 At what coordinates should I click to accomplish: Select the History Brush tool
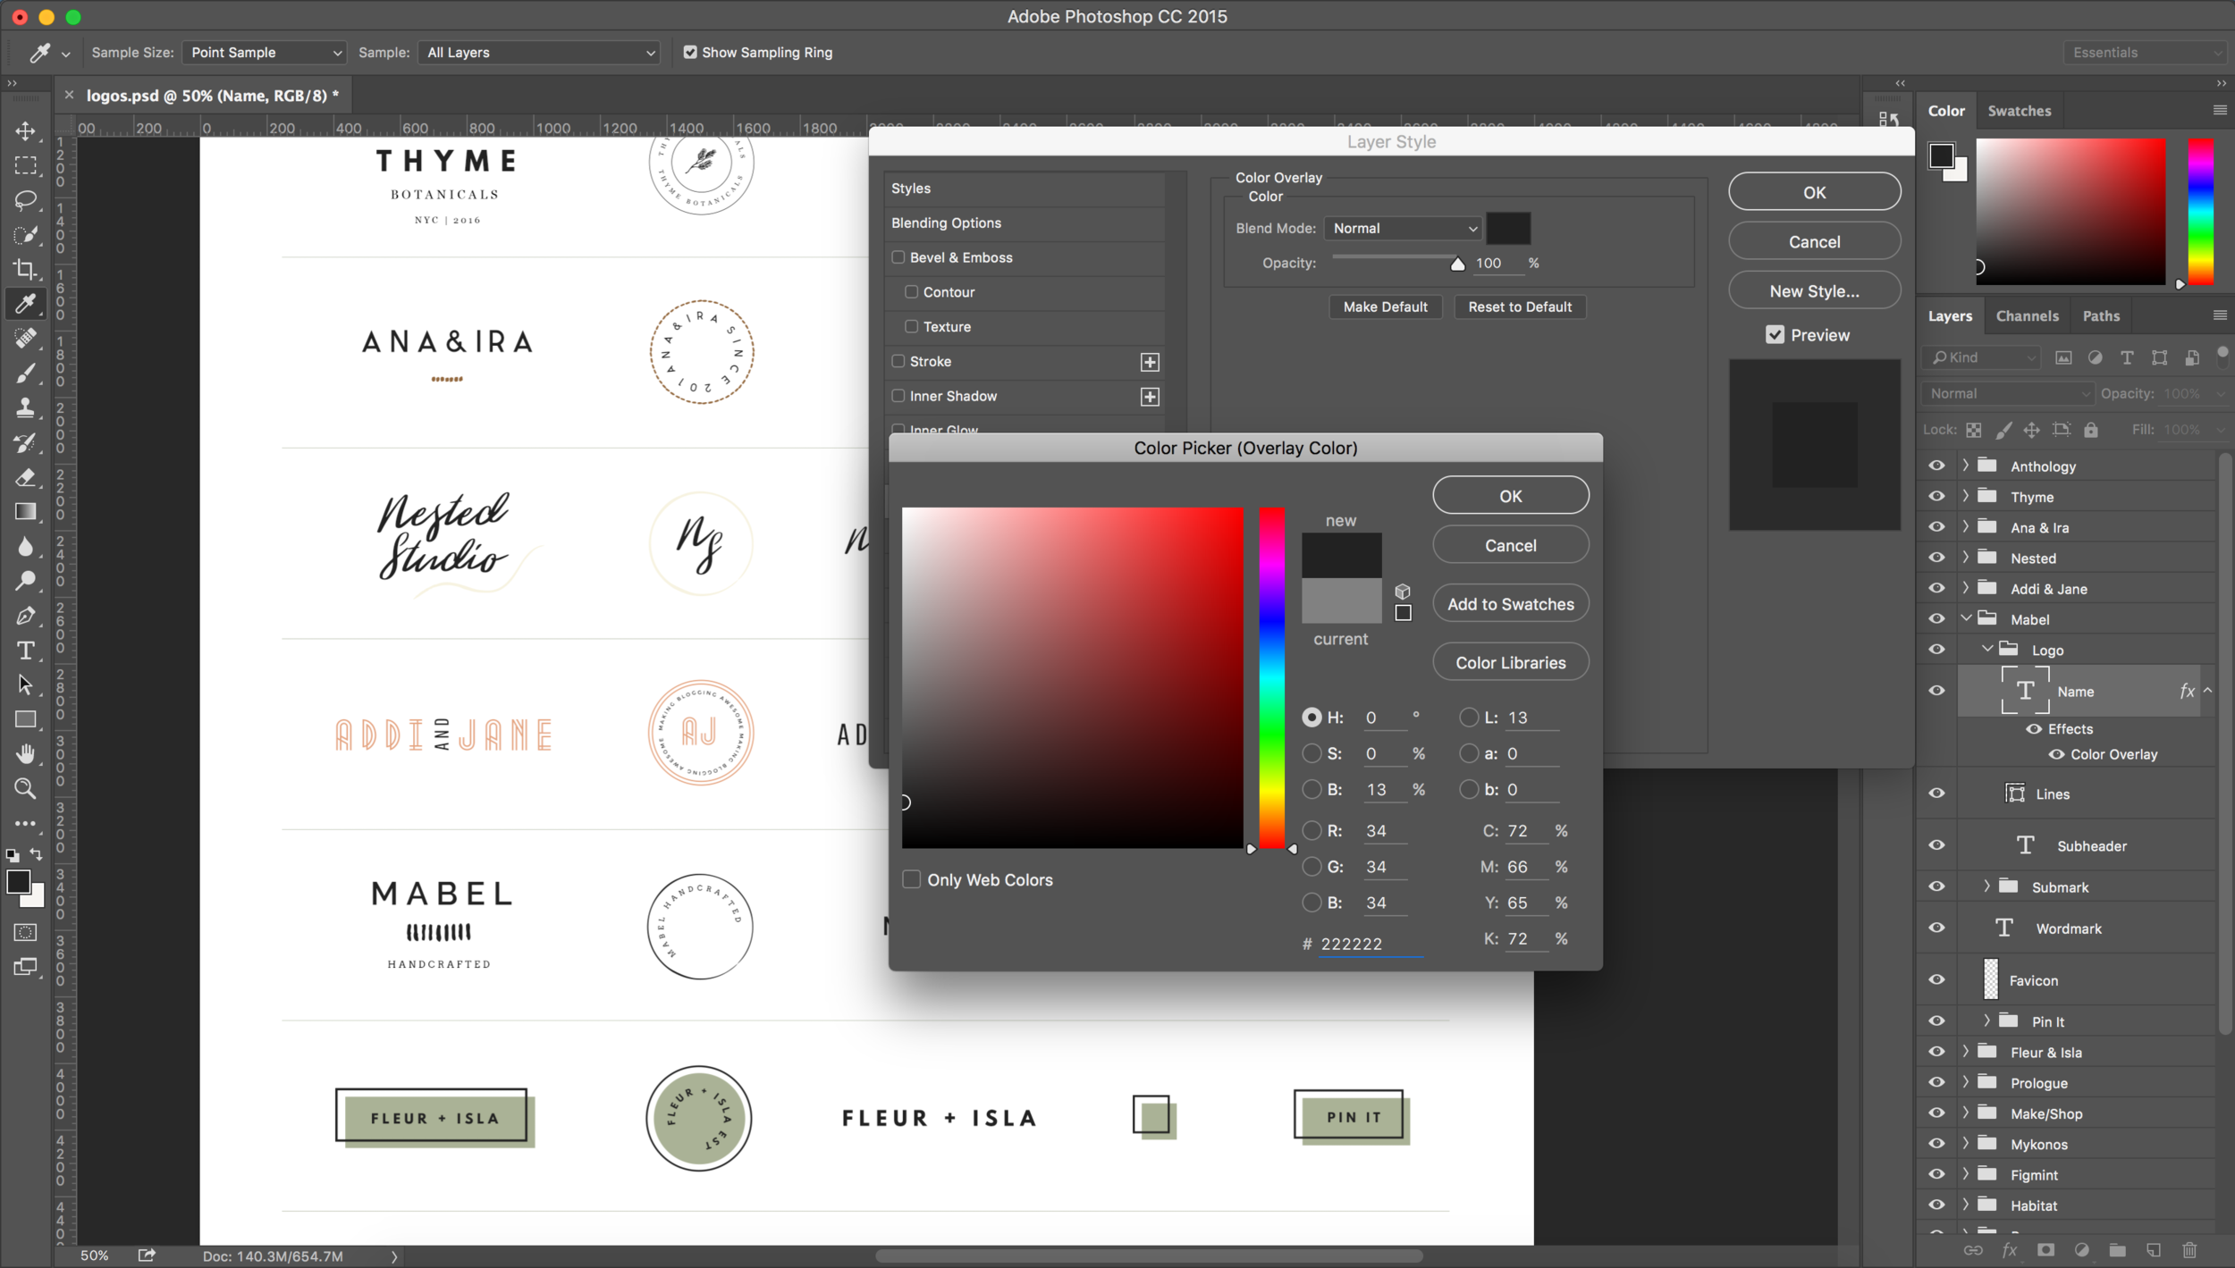[x=25, y=442]
